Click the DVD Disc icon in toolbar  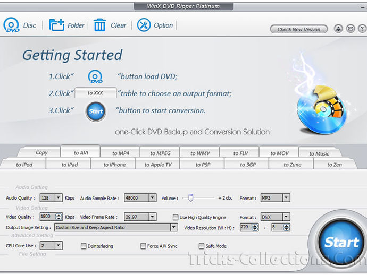click(x=11, y=25)
